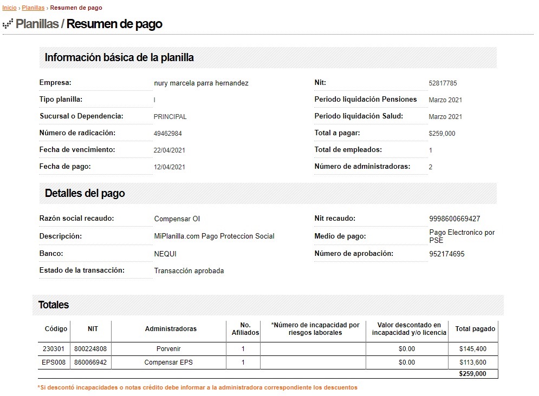The height and width of the screenshot is (396, 539).
Task: Click the Información básica de la planilla header
Action: 119,57
